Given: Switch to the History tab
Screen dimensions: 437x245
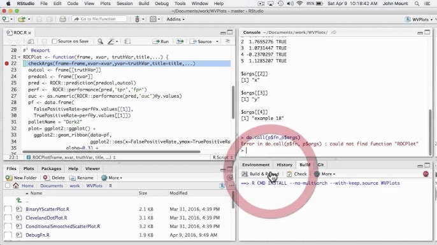Looking at the screenshot, I should pyautogui.click(x=284, y=165).
